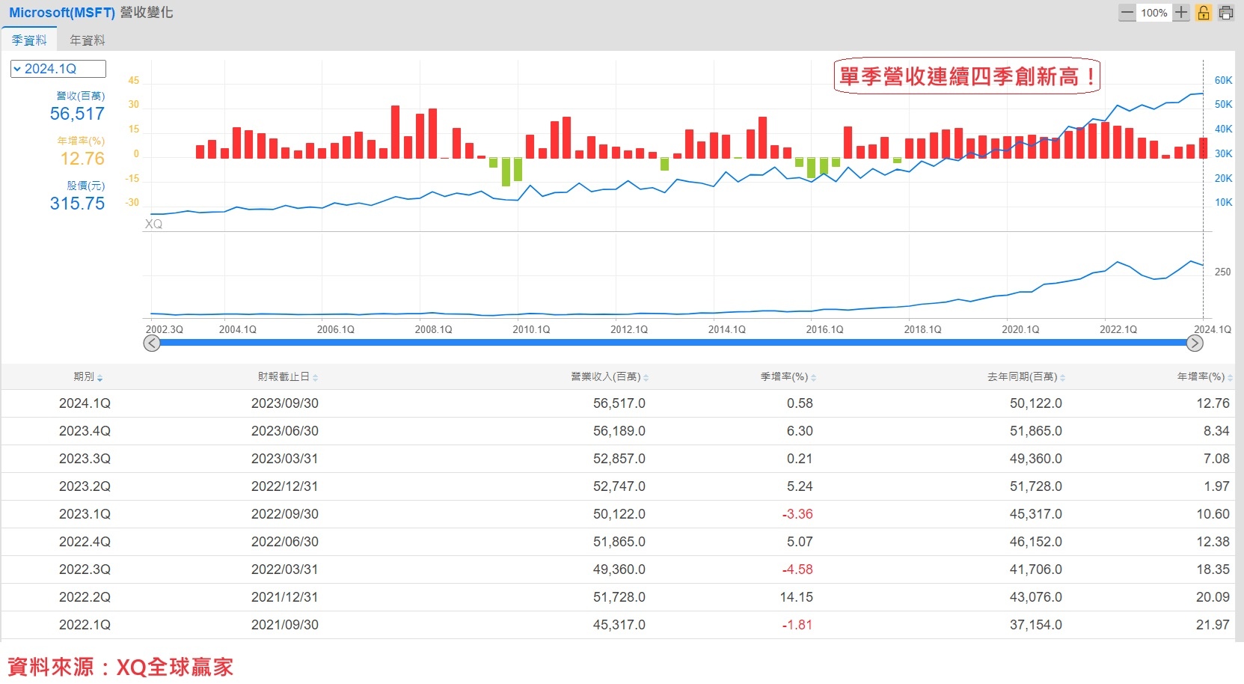
Task: Click year-ago value 41,706.0
Action: (1036, 570)
